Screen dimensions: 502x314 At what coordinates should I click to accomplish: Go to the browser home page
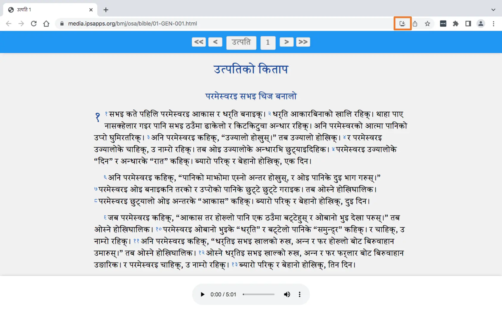click(46, 24)
